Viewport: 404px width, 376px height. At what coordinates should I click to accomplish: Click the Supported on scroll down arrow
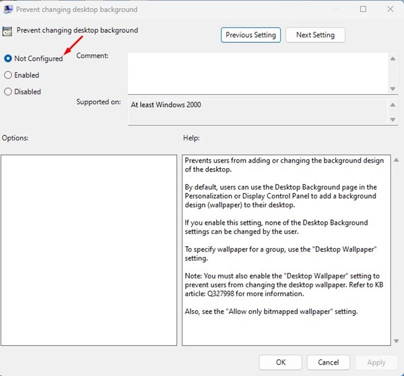click(x=393, y=120)
